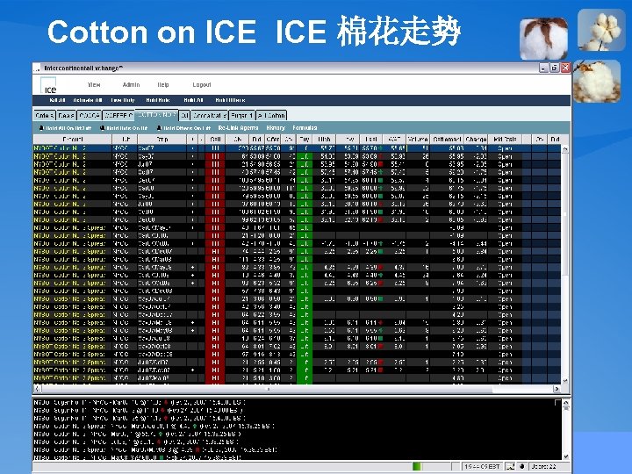Click the green Buy button in May07 row
The height and width of the screenshot is (474, 632).
coord(305,156)
